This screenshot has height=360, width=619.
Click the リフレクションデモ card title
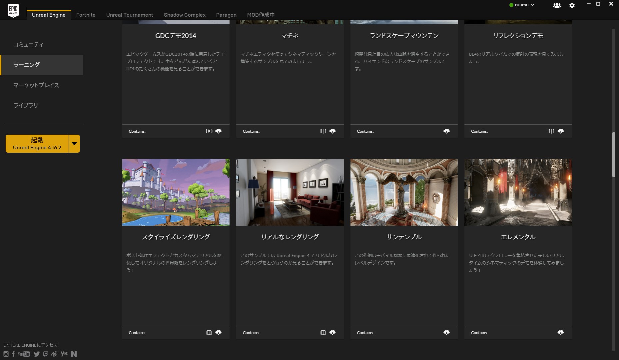[518, 36]
